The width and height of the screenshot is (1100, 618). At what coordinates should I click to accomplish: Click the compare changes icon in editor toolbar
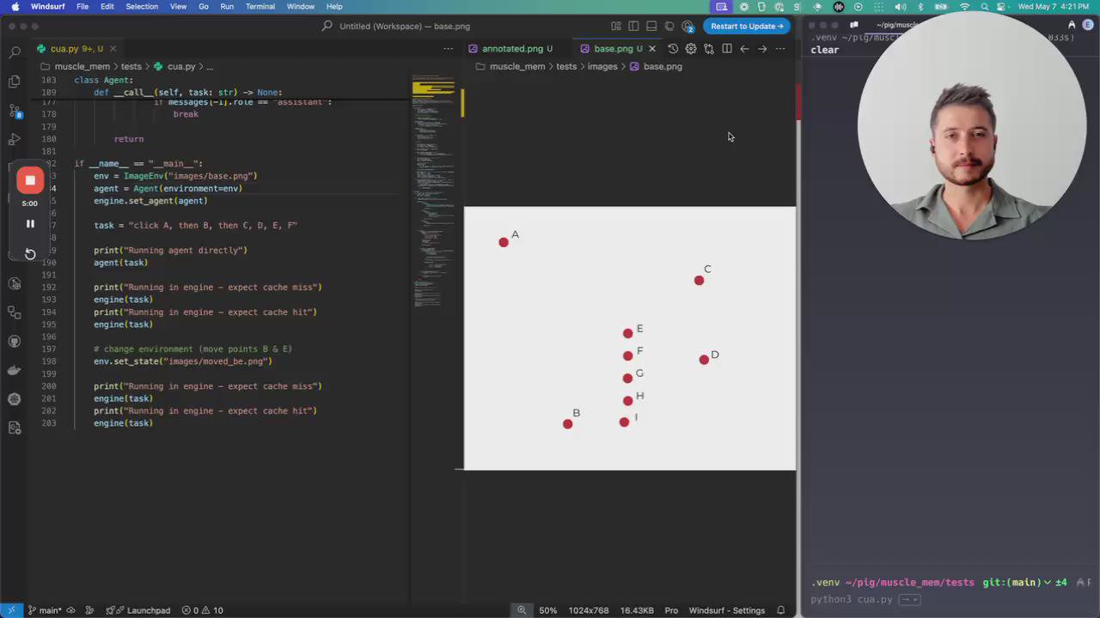tap(709, 49)
